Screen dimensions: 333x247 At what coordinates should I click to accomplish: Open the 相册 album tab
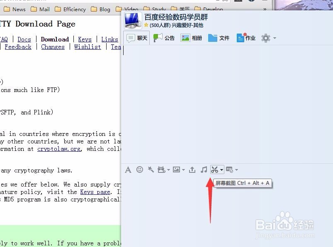click(191, 38)
